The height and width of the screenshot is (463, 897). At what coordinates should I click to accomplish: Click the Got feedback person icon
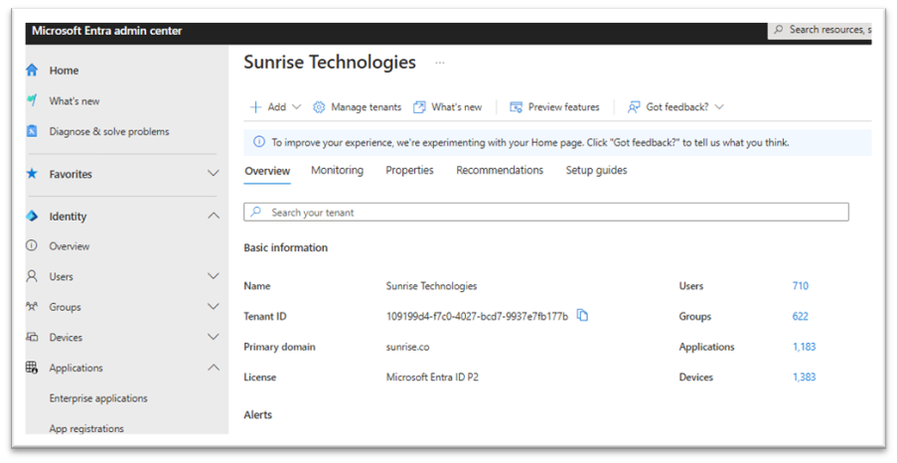pyautogui.click(x=634, y=107)
